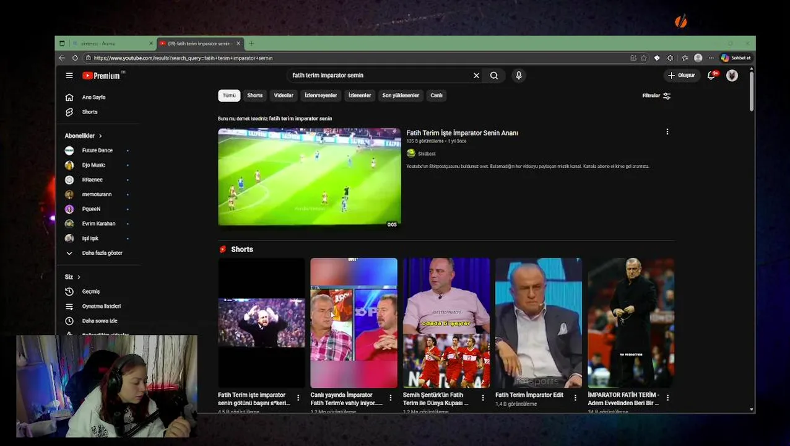Open options for Semih Şentürk short
Screen dimensions: 790x446
[x=483, y=398]
